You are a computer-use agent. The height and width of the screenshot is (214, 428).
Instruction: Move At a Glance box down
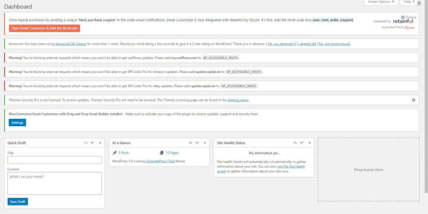pos(197,143)
